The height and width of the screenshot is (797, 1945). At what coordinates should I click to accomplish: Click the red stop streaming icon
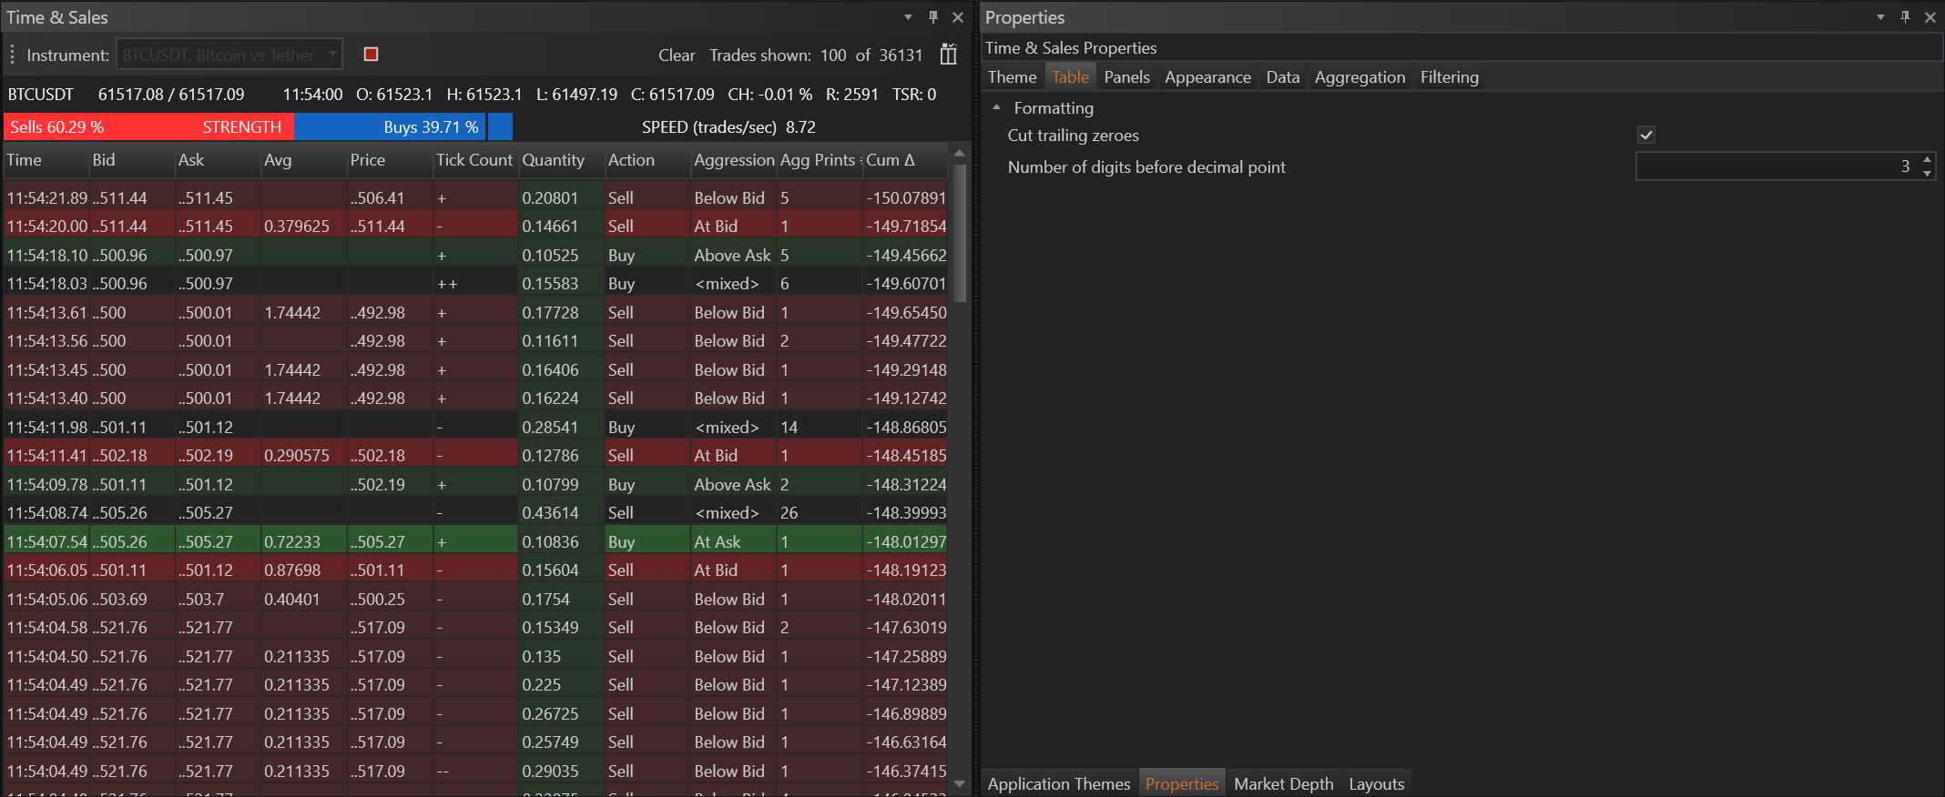click(371, 55)
